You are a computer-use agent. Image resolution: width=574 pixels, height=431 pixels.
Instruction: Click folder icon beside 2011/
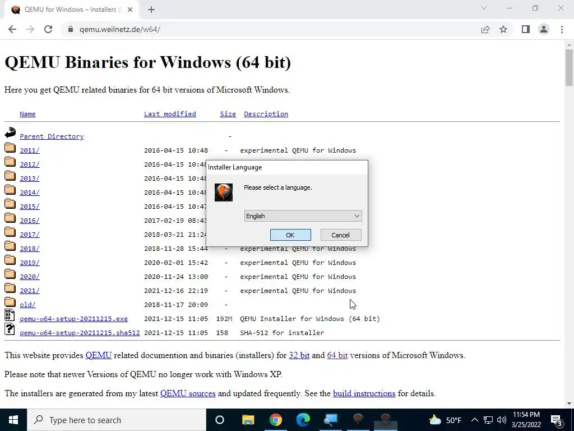pos(10,148)
